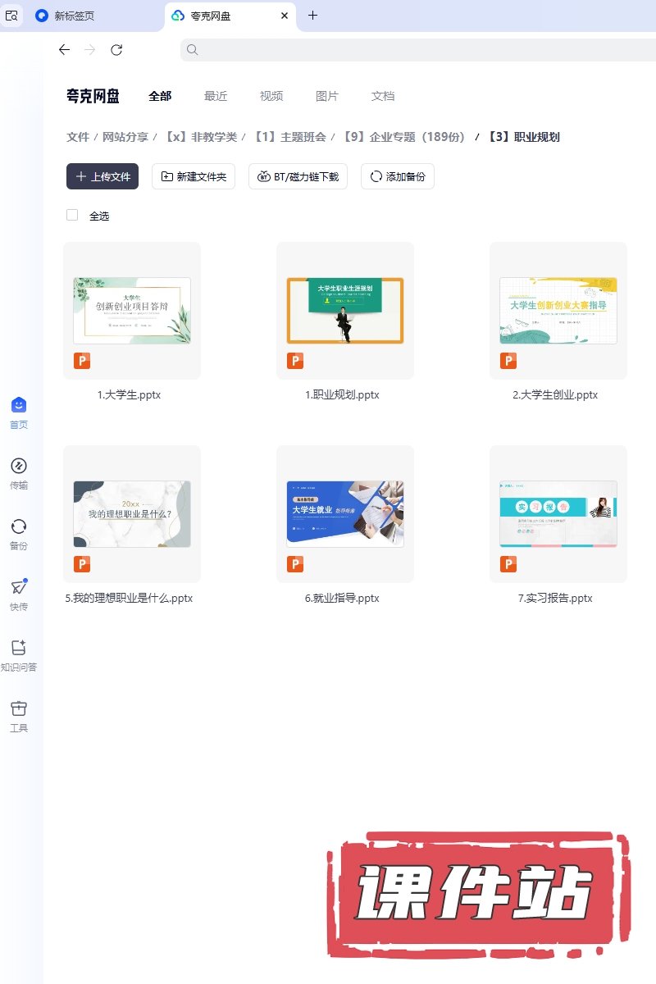
Task: Open the 首页 home sidebar icon
Action: coord(19,406)
